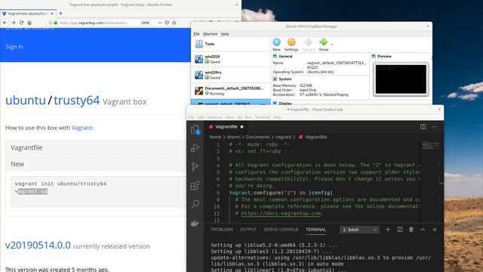Viewport: 483px width, 272px height.
Task: Split the terminal panel
Action: pyautogui.click(x=400, y=230)
